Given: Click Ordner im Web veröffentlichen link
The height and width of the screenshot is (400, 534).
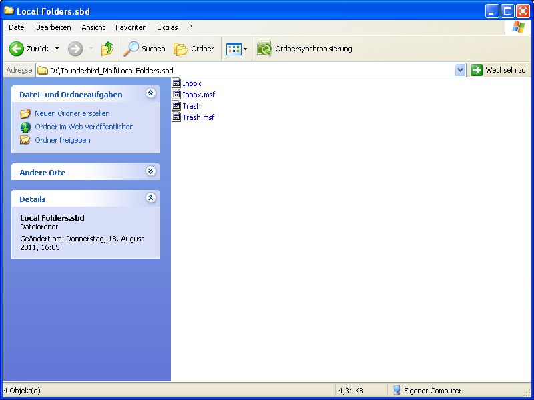Looking at the screenshot, I should pos(84,127).
